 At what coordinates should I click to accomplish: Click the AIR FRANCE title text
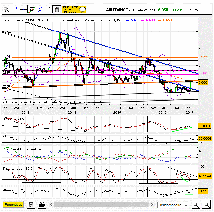[x=117, y=10]
